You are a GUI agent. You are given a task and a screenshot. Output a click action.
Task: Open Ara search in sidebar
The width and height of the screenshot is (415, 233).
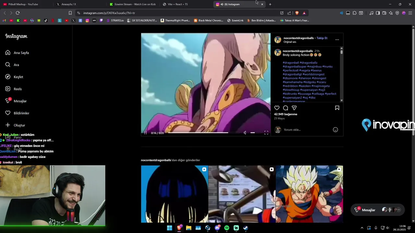click(12, 65)
